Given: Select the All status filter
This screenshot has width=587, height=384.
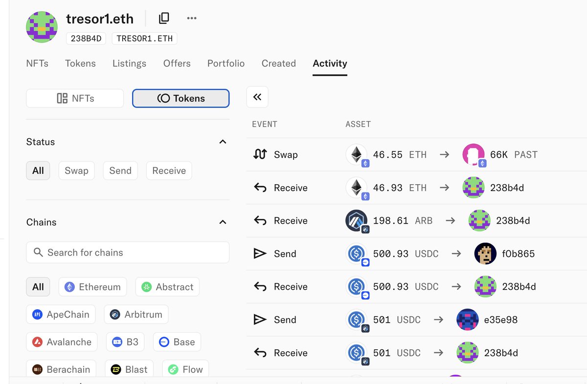Looking at the screenshot, I should coord(38,171).
